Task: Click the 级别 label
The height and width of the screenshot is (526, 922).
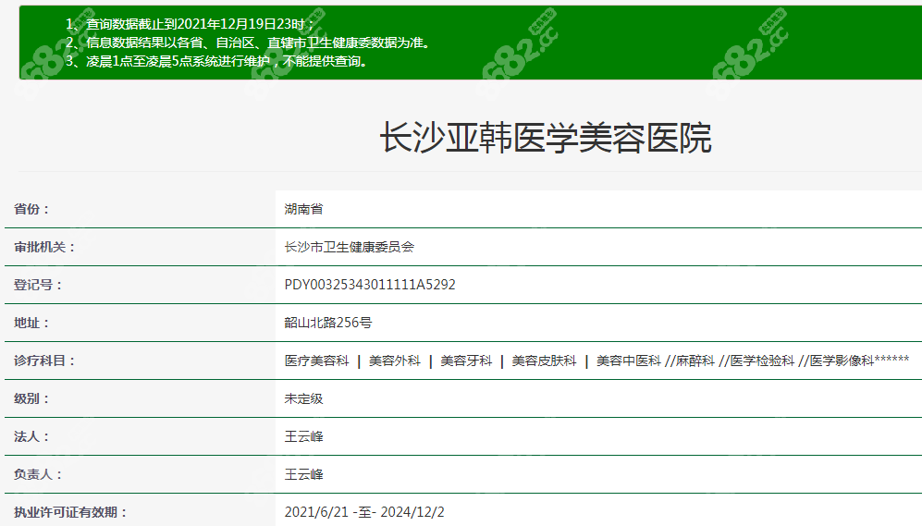Action: pyautogui.click(x=31, y=398)
